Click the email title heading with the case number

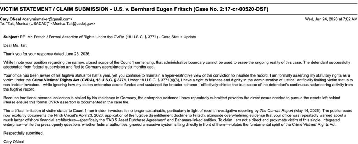pos(134,9)
